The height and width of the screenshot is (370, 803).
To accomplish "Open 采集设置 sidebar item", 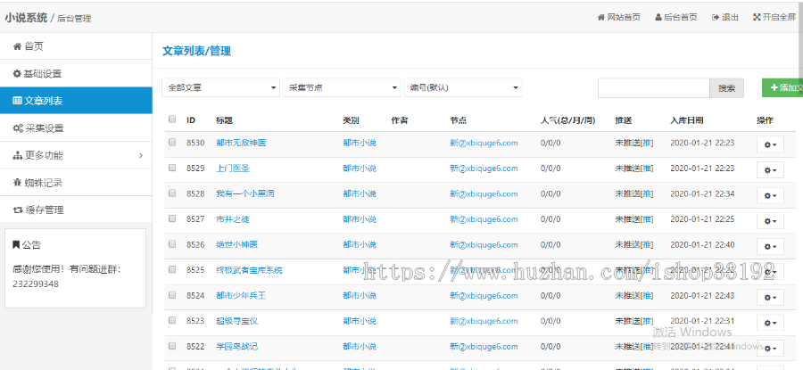I will pos(76,127).
